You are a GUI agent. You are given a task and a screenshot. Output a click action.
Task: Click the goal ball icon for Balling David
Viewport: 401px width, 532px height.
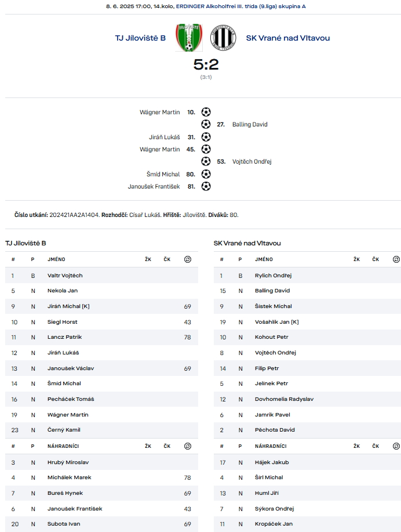(x=206, y=124)
